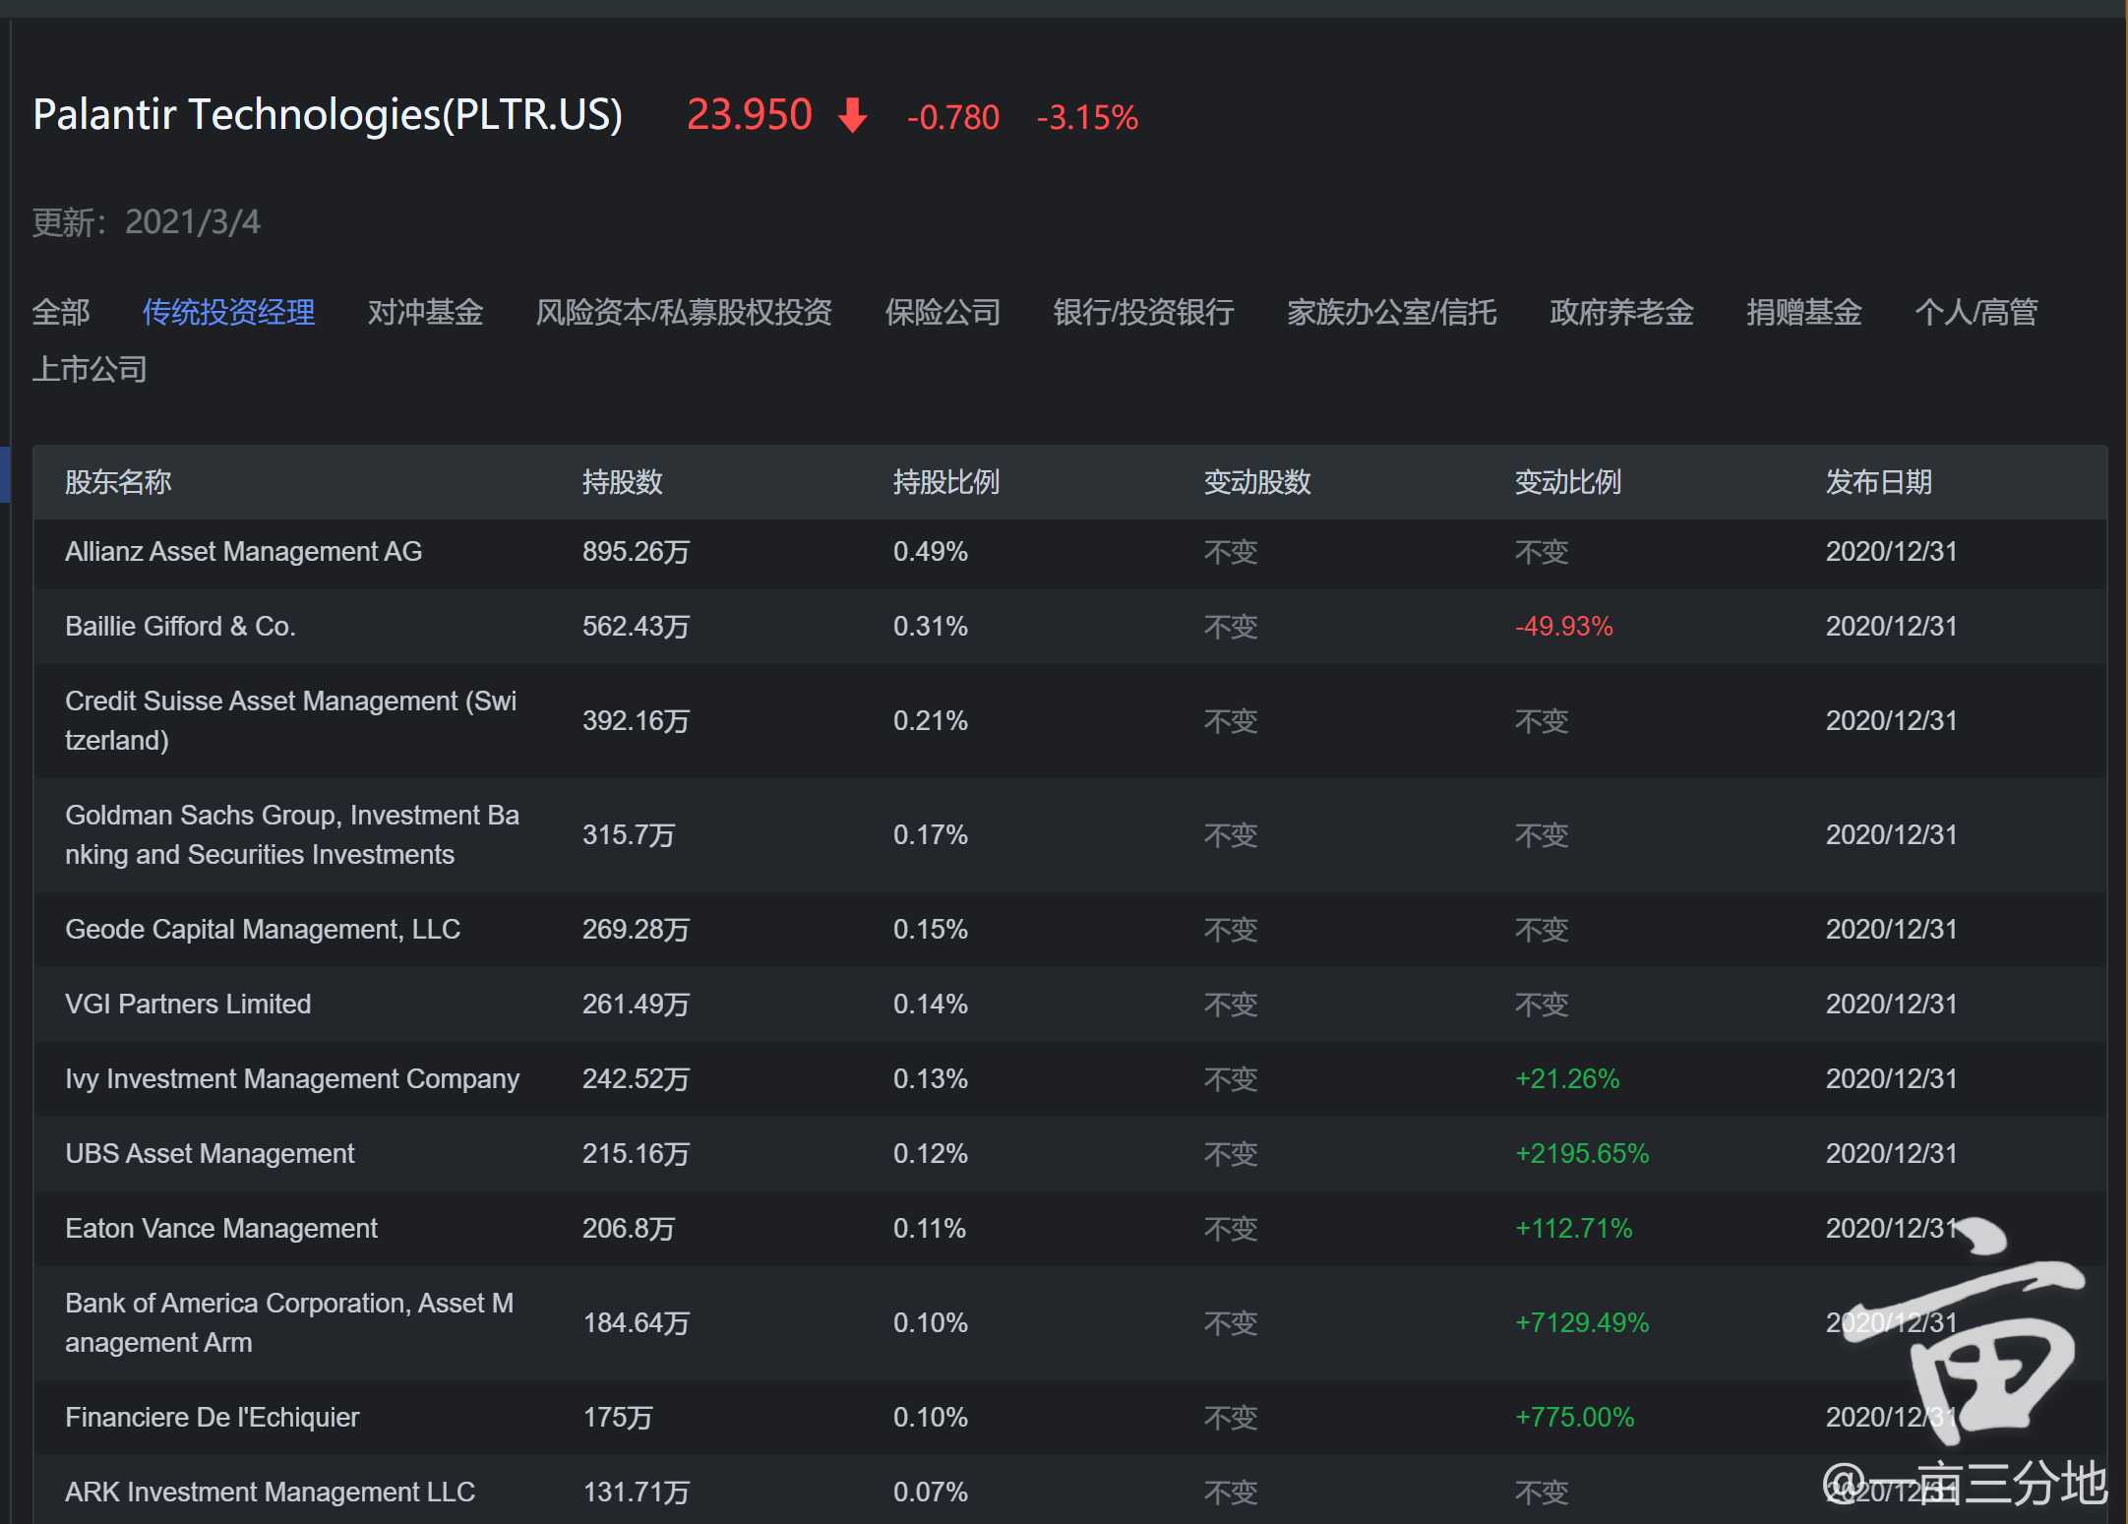Select Financiere De l'Echiquier row

(1070, 1418)
